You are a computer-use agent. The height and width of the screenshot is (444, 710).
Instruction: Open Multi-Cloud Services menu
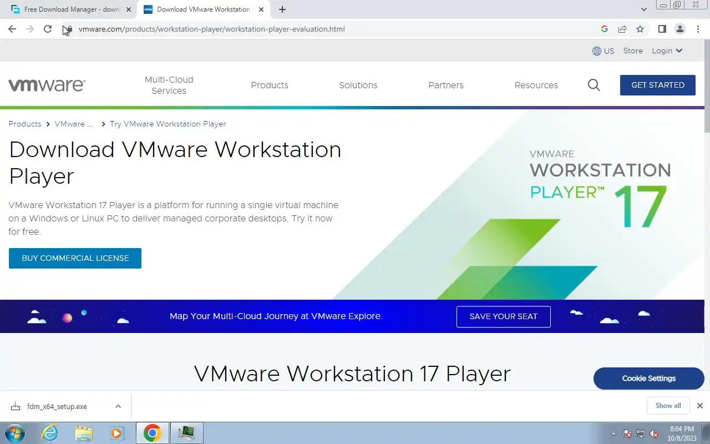(169, 85)
